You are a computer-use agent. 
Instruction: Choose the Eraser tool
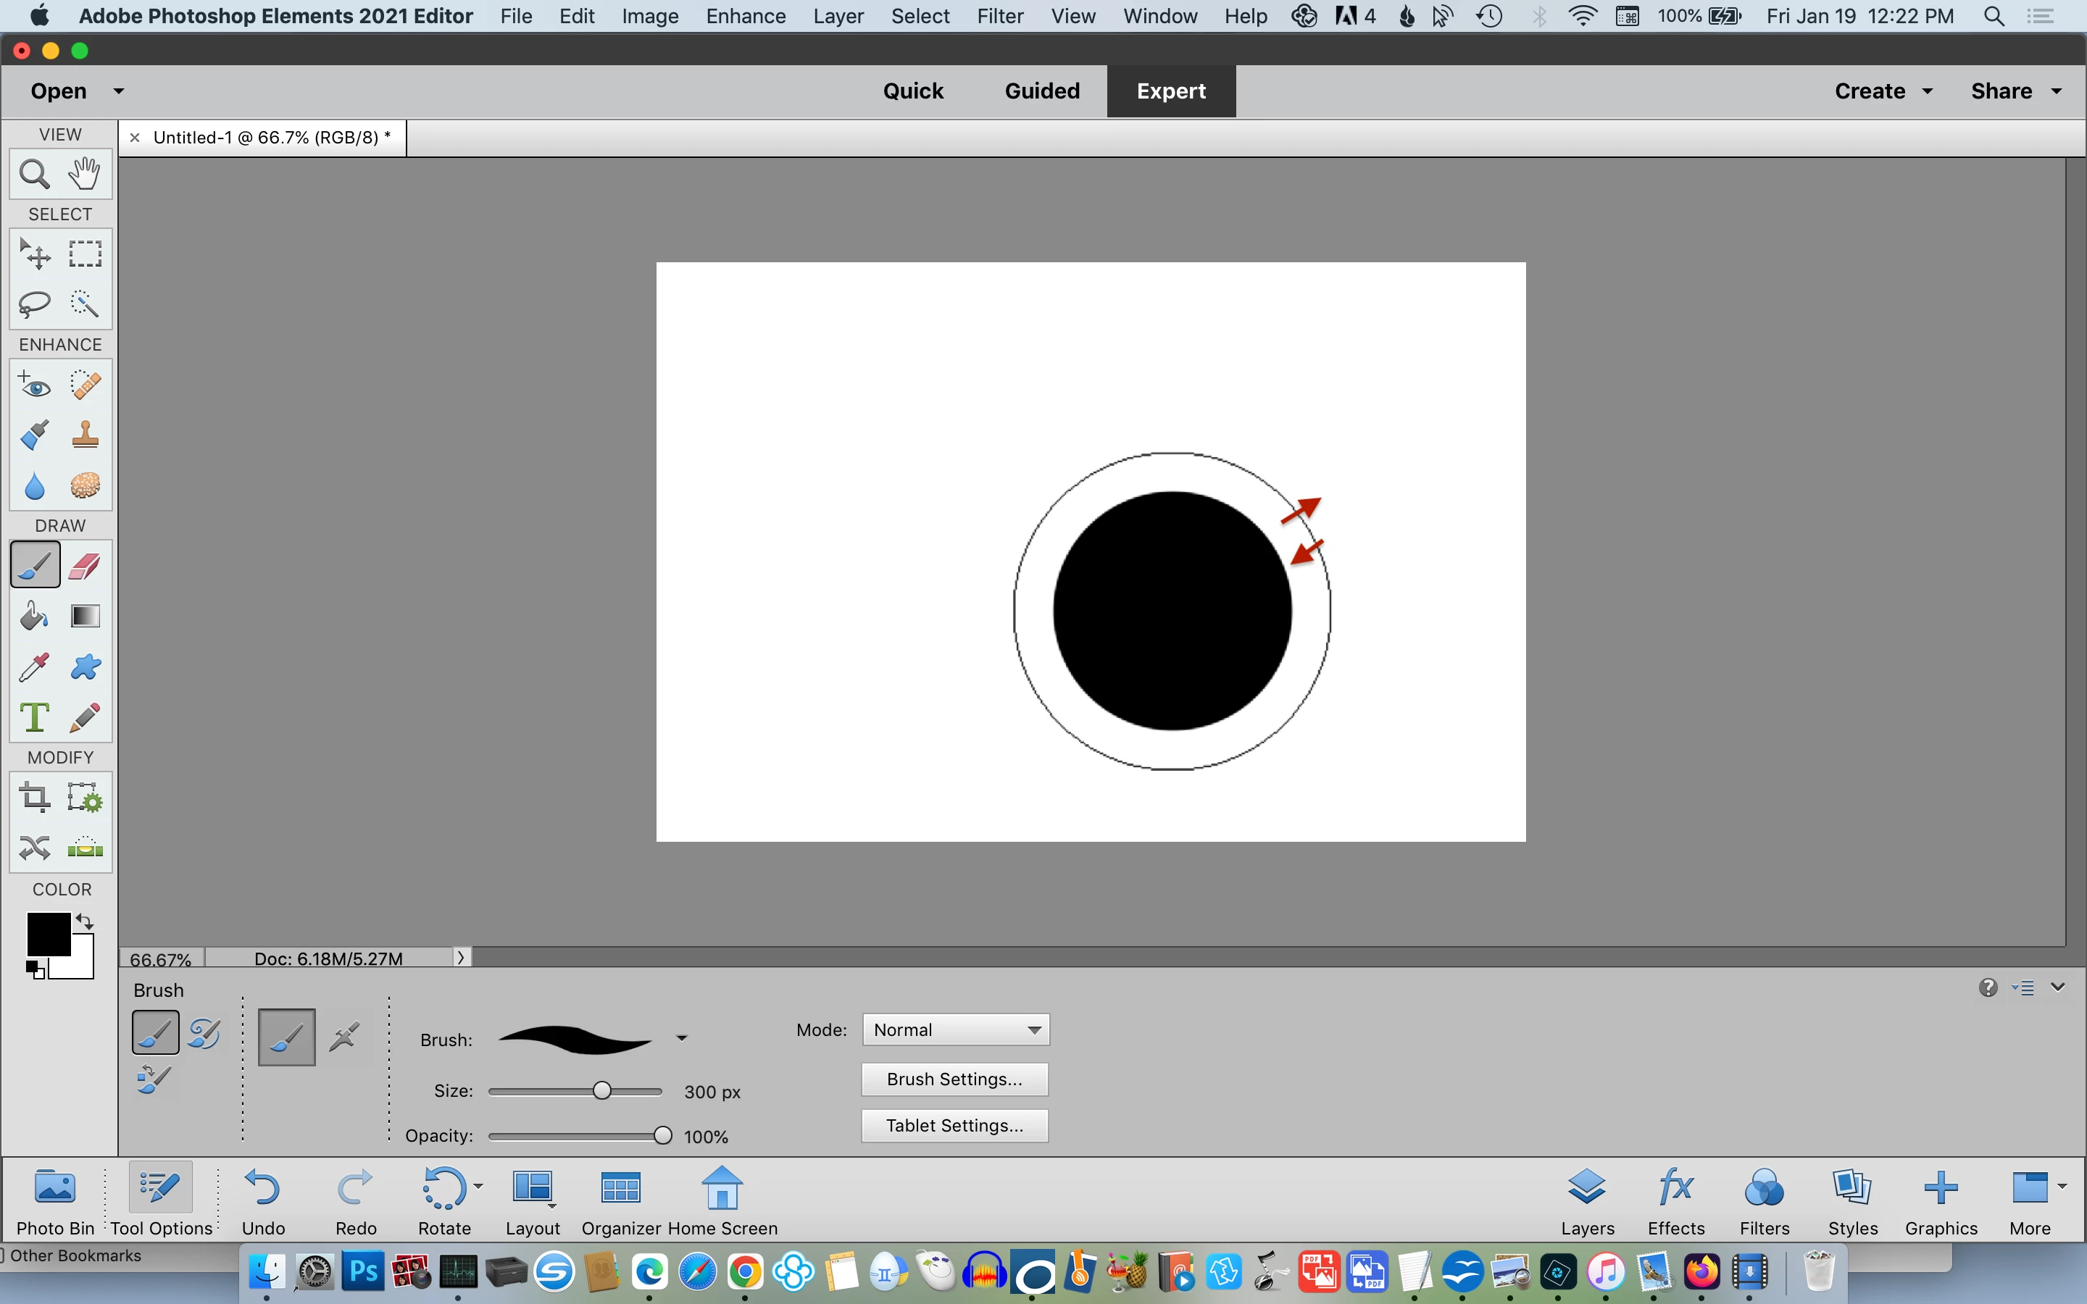point(85,566)
